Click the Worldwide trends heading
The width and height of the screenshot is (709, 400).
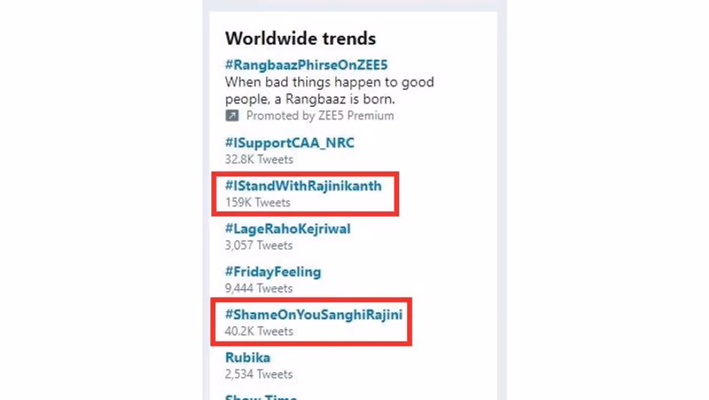click(x=300, y=38)
